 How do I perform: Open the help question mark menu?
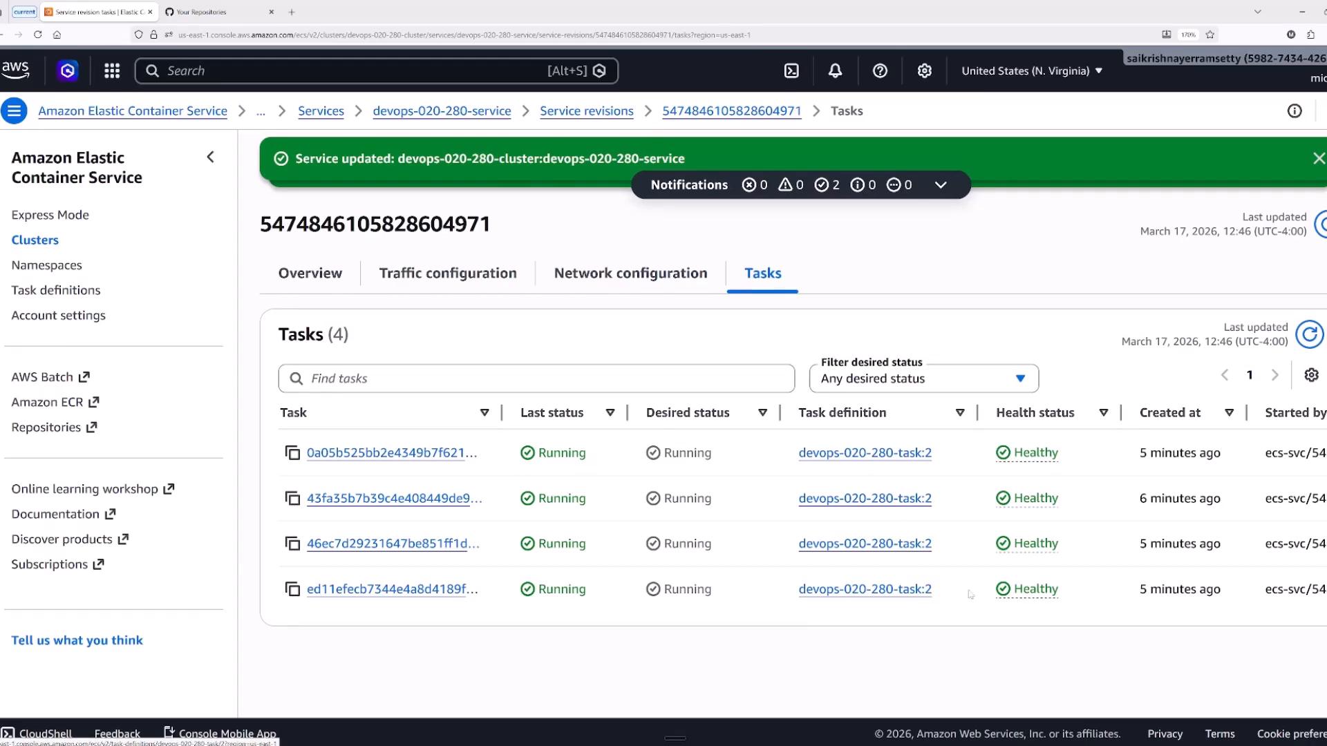click(880, 70)
